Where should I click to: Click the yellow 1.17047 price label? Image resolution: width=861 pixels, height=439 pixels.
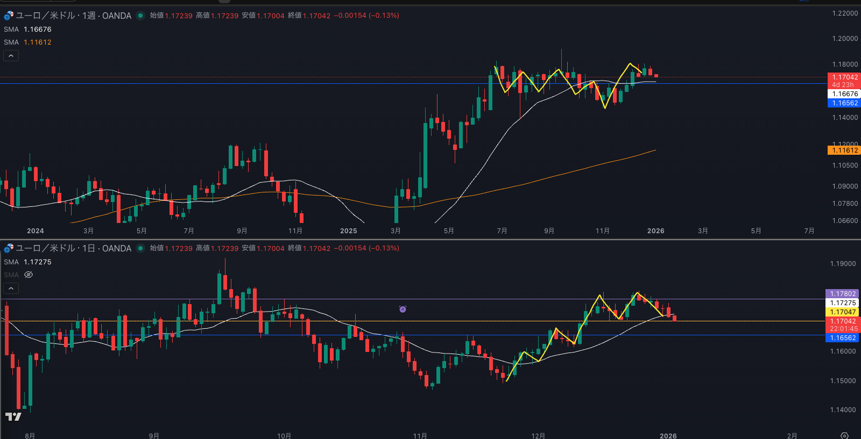843,312
